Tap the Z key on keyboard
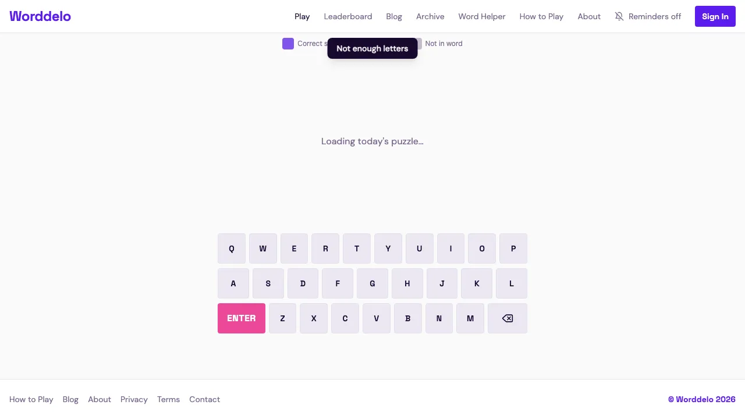 [282, 318]
